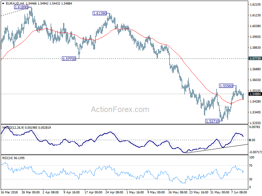Select the 1.54280 price axis value
262x196 pixels.
(x=255, y=102)
